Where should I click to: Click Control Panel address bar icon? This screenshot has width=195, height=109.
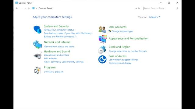33,8
